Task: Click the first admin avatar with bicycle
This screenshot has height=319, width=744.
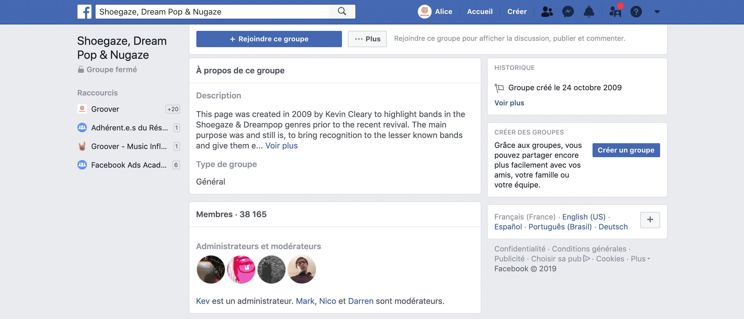Action: tap(211, 270)
